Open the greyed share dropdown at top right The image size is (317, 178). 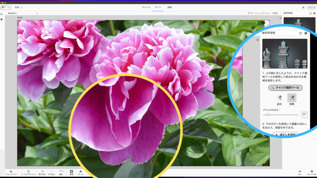click(x=311, y=8)
